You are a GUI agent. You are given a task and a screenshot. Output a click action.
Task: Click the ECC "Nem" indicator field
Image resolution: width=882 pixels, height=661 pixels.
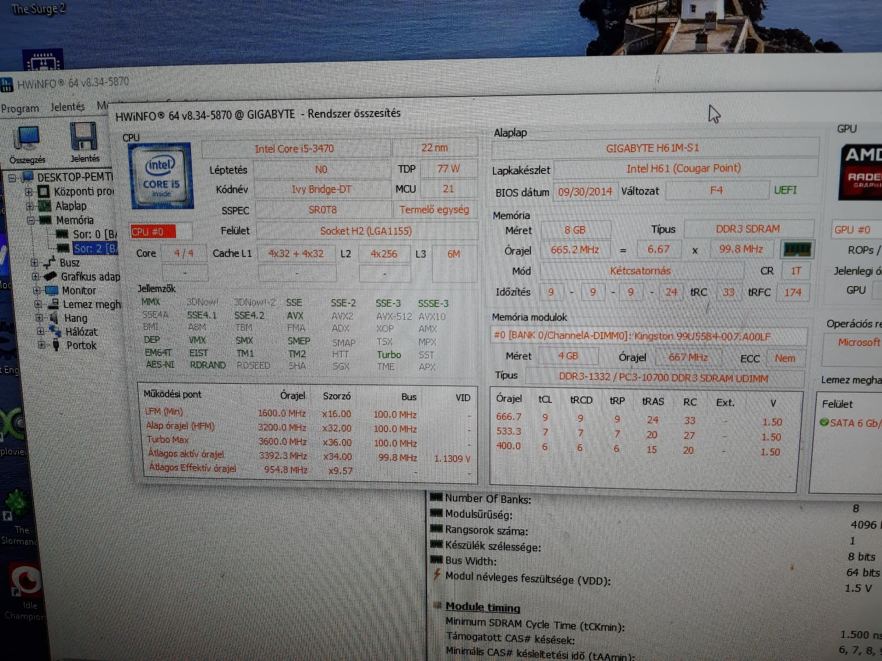[785, 358]
